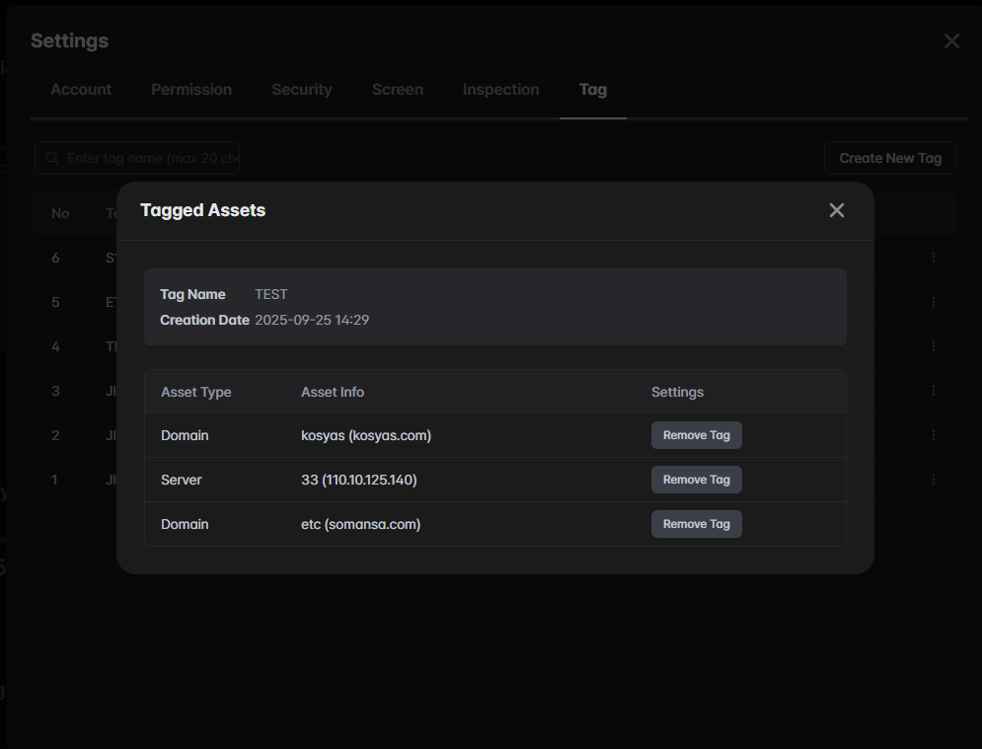982x749 pixels.
Task: Go to the Screen tab
Action: coord(397,90)
